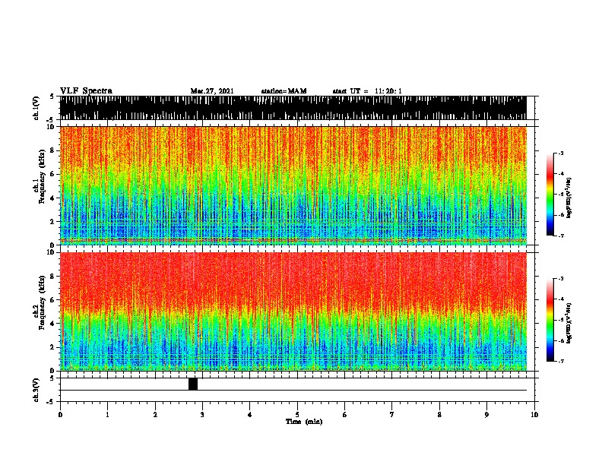
Task: Click the ch.1 color bar log(PSD) unit label
Action: [569, 198]
